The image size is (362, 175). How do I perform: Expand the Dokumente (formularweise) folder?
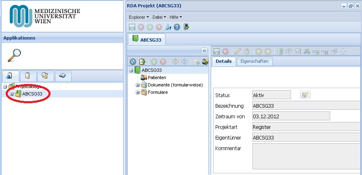pyautogui.click(x=138, y=85)
